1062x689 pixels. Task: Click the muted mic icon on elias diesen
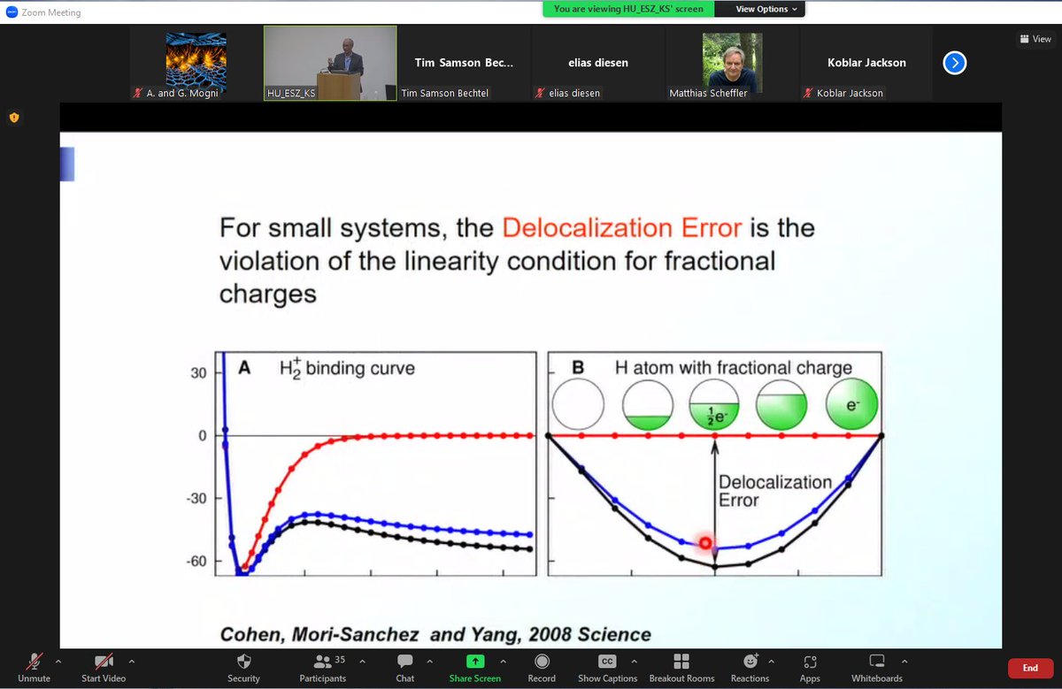coord(540,93)
